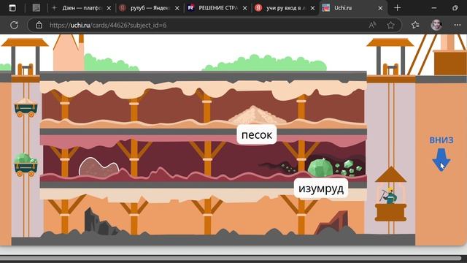Screen dimensions: 467x263
Task: Open the tab actions menu icon
Action: pyautogui.click(x=12, y=8)
